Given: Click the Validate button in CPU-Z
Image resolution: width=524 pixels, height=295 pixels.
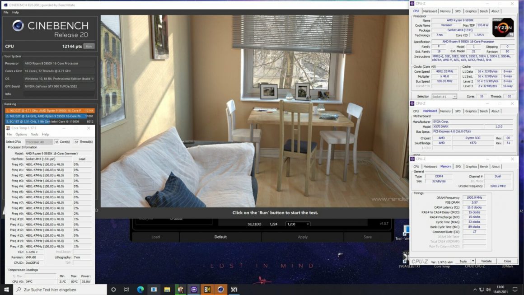Looking at the screenshot, I should coord(487,261).
